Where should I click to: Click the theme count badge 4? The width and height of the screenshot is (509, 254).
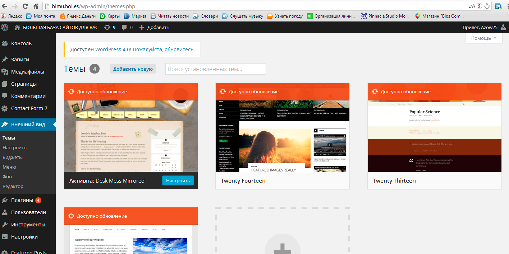pos(95,69)
